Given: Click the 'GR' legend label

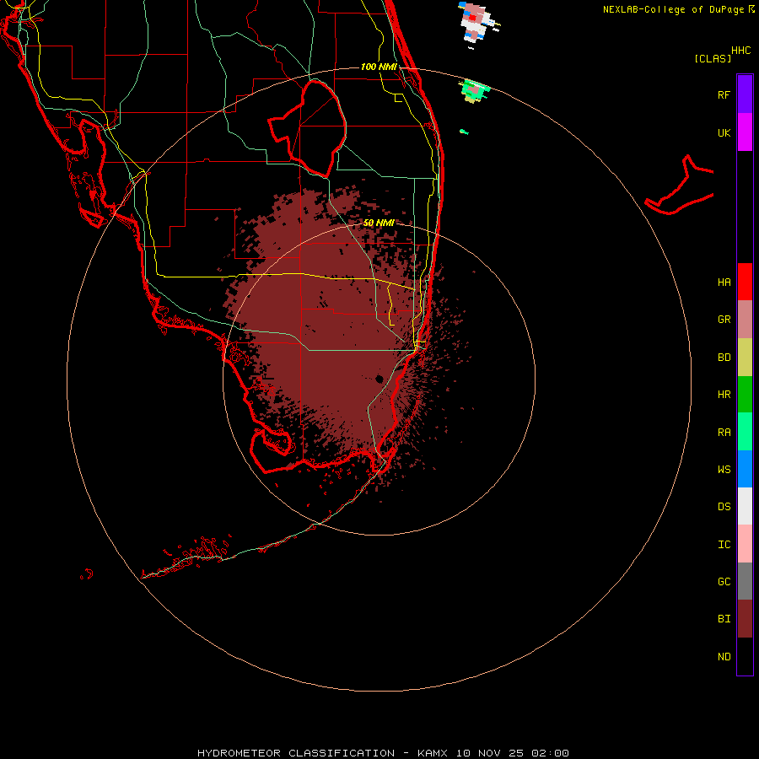Looking at the screenshot, I should [724, 320].
